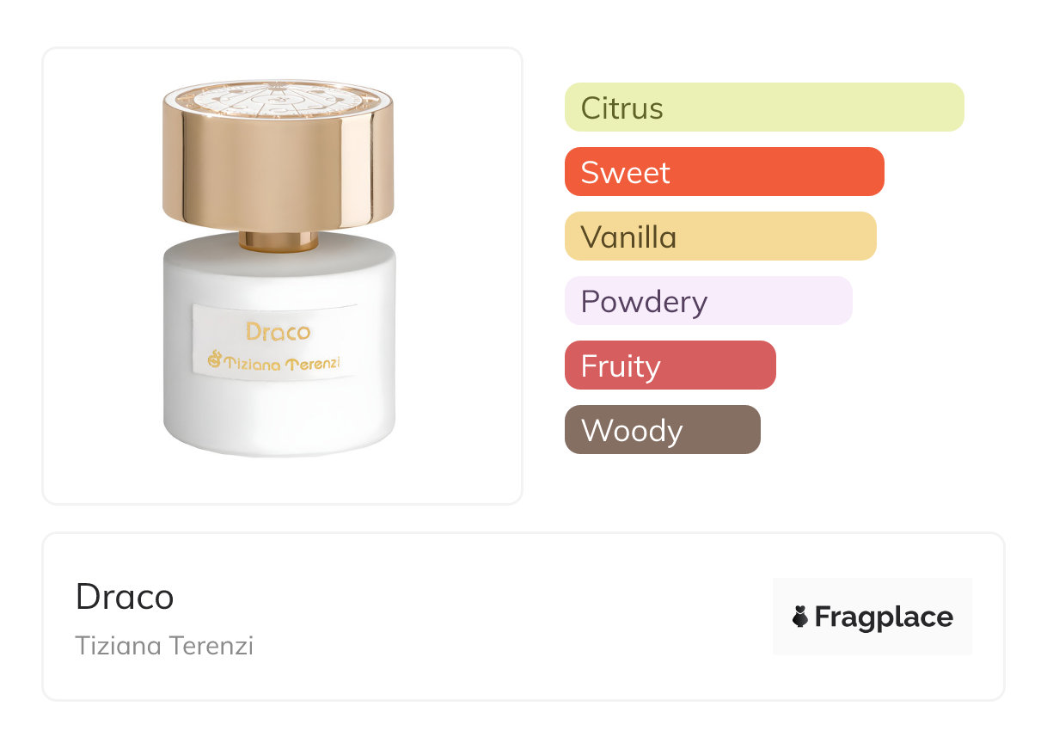Click the Fragplace logo icon
Screen dimensions: 1047x743
coord(800,617)
